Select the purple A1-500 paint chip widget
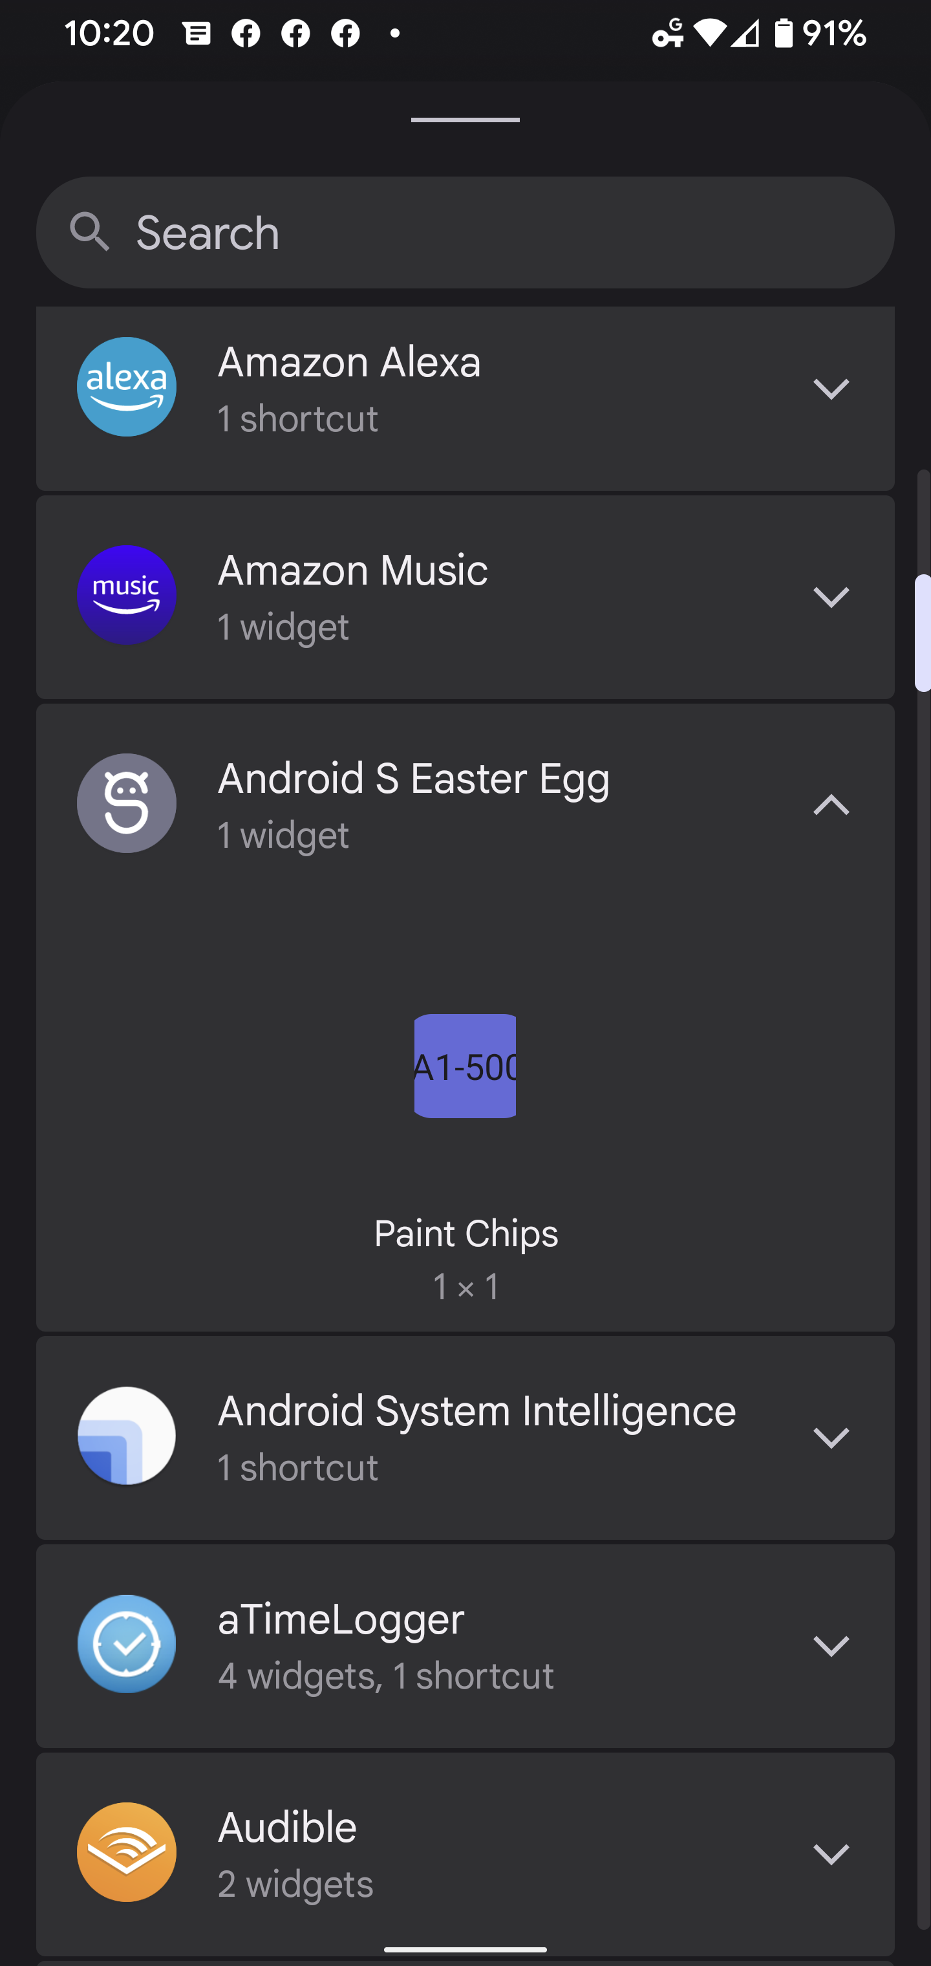Screen dimensions: 931x1966 pyautogui.click(x=465, y=1066)
